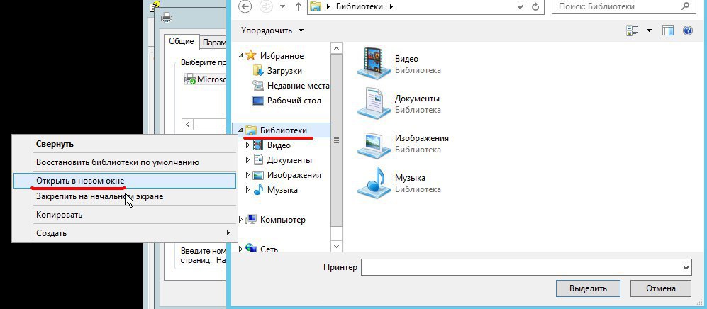Click the Up one level arrow icon

298,7
